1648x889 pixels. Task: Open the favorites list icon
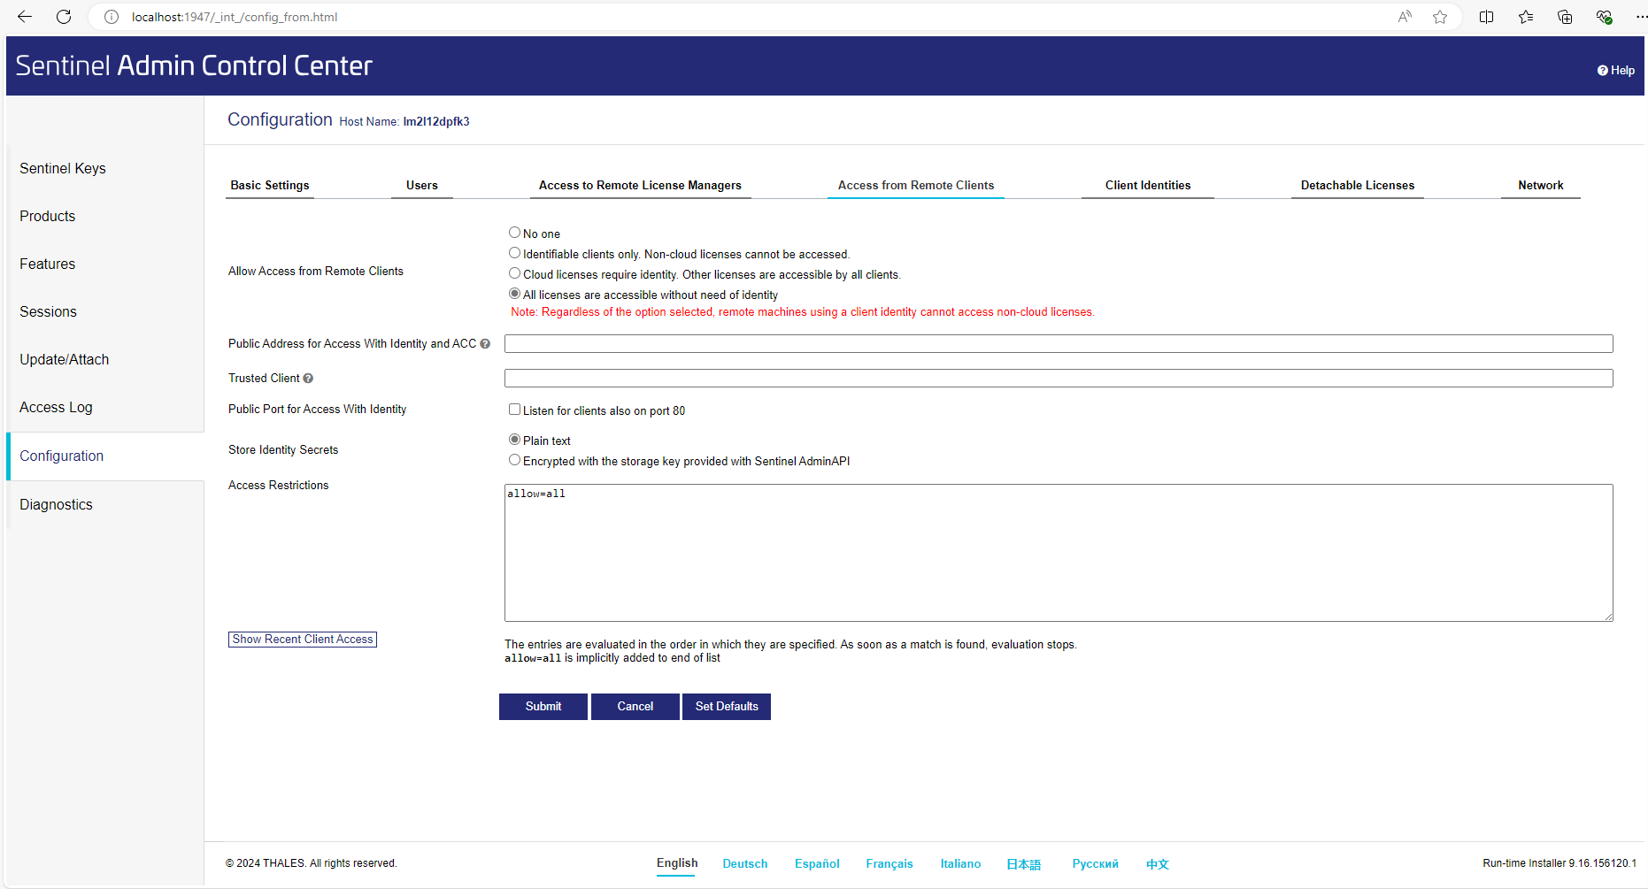pos(1526,17)
